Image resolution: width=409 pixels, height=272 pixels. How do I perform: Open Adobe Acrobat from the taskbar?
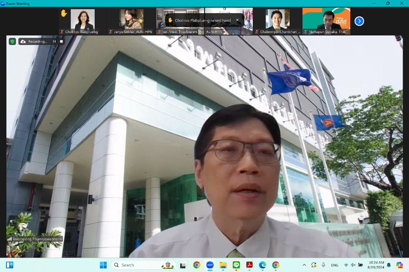(x=249, y=265)
